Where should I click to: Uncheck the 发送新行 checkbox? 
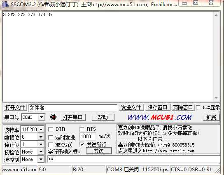coord(82,144)
